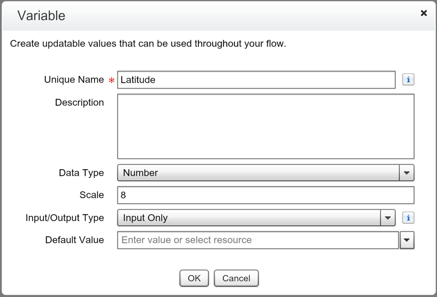Click the Data Type label
The image size is (437, 297).
81,173
